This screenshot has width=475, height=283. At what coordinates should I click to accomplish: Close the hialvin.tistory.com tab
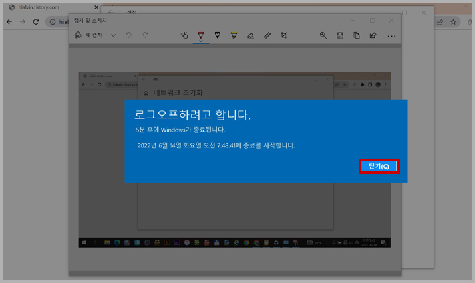[96, 7]
